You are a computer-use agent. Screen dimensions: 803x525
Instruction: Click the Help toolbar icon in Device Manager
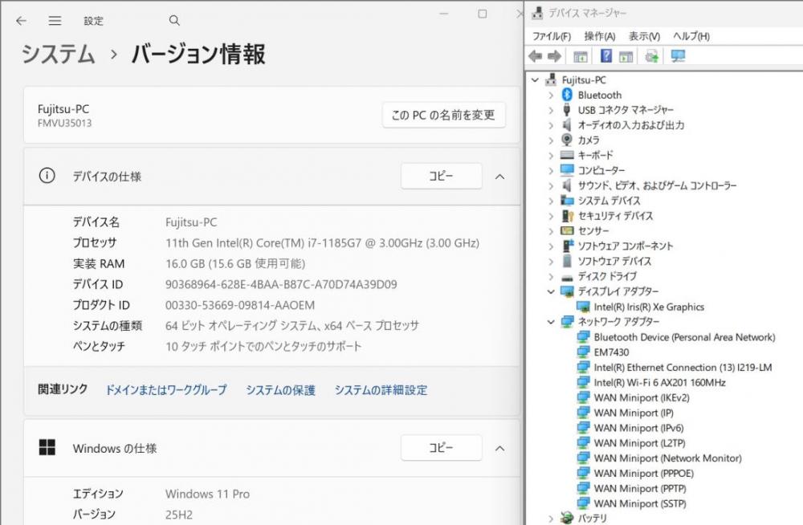606,56
